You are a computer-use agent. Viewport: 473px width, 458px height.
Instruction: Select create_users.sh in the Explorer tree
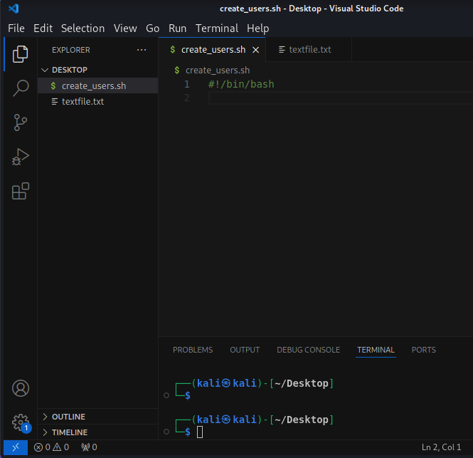tap(97, 85)
